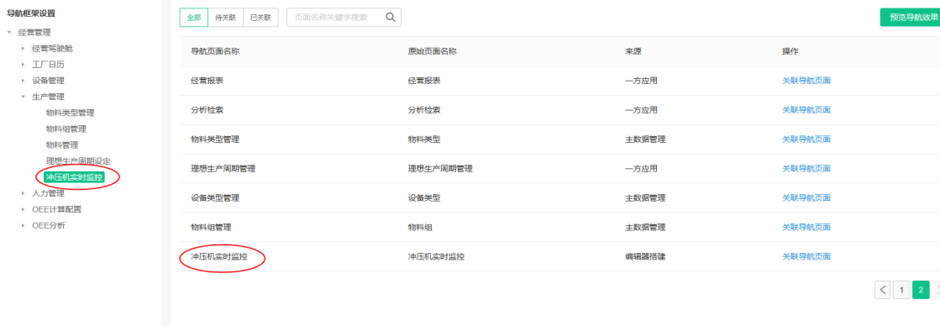940x326 pixels.
Task: Select 物料组管理 in navigation tree
Action: (x=66, y=129)
